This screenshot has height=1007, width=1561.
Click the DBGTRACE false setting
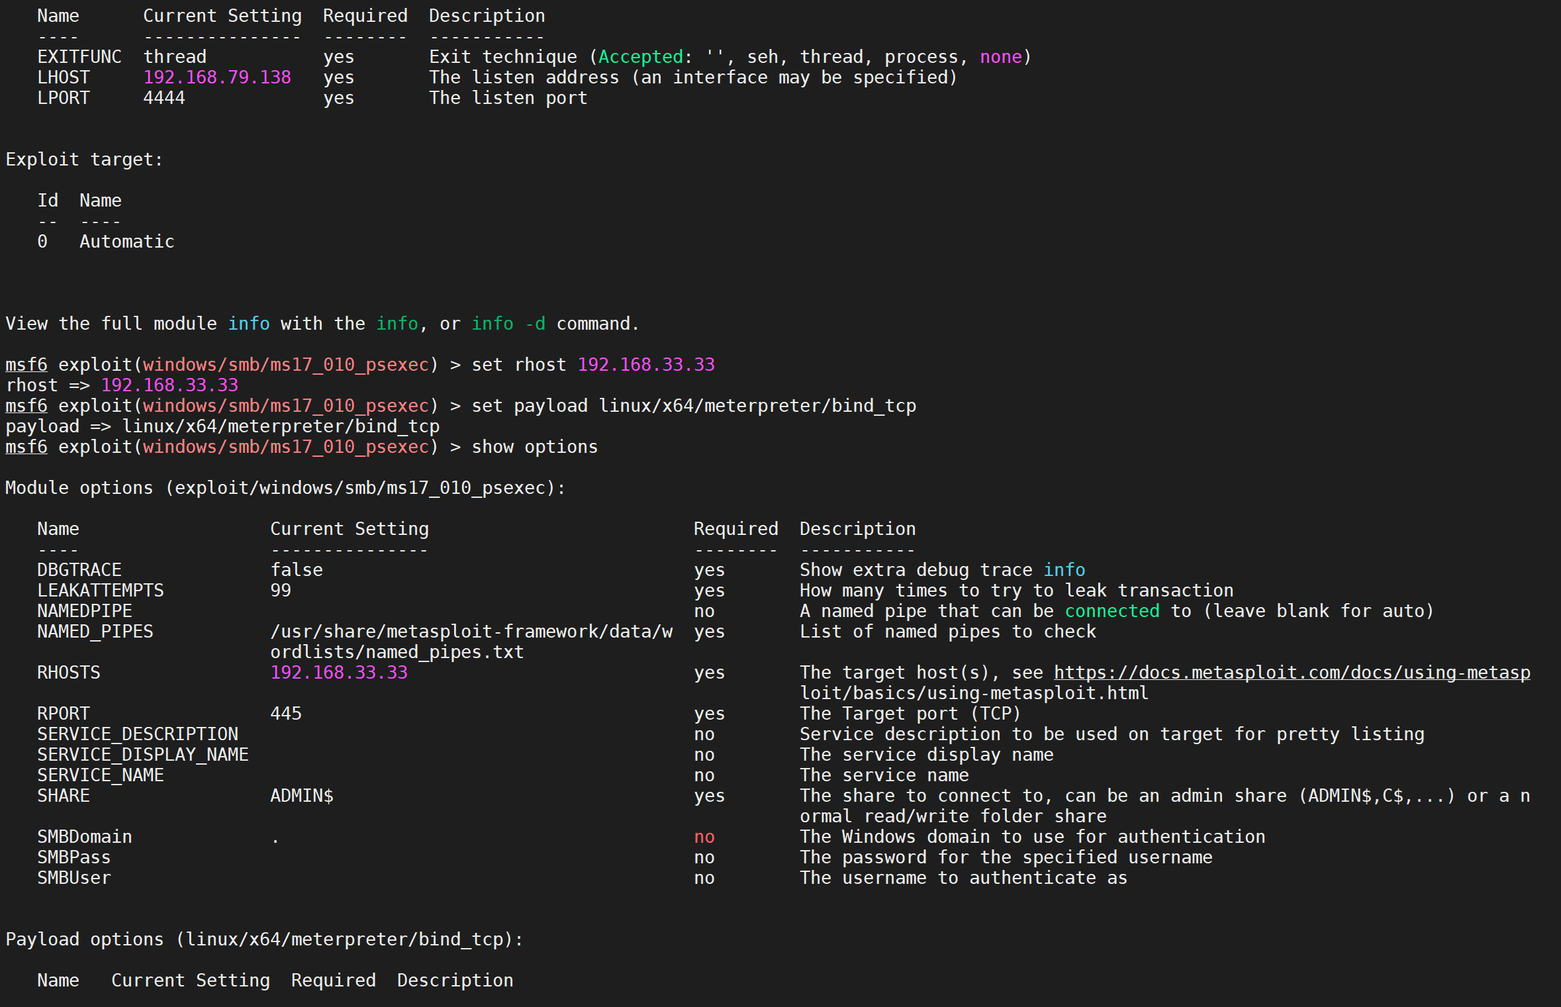coord(297,570)
